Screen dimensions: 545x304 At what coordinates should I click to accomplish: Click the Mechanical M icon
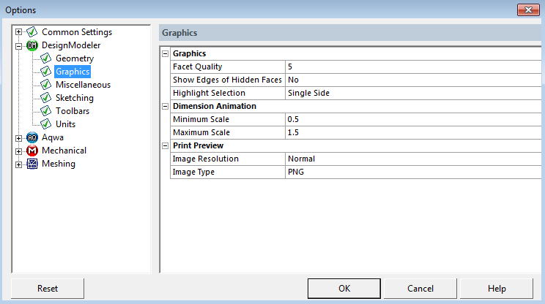click(x=32, y=151)
